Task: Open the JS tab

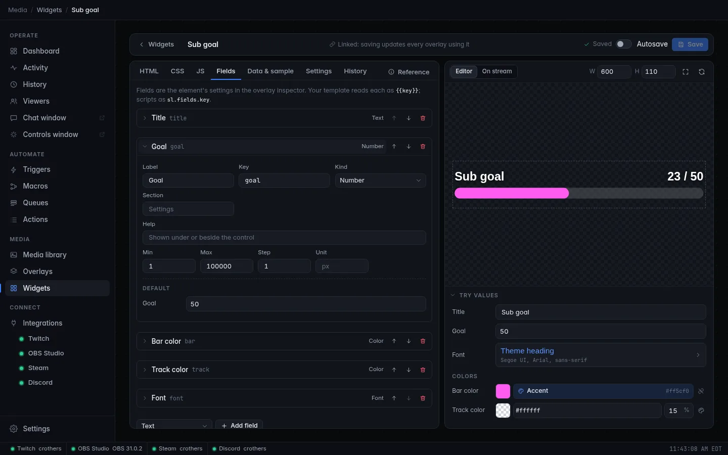Action: pyautogui.click(x=200, y=71)
